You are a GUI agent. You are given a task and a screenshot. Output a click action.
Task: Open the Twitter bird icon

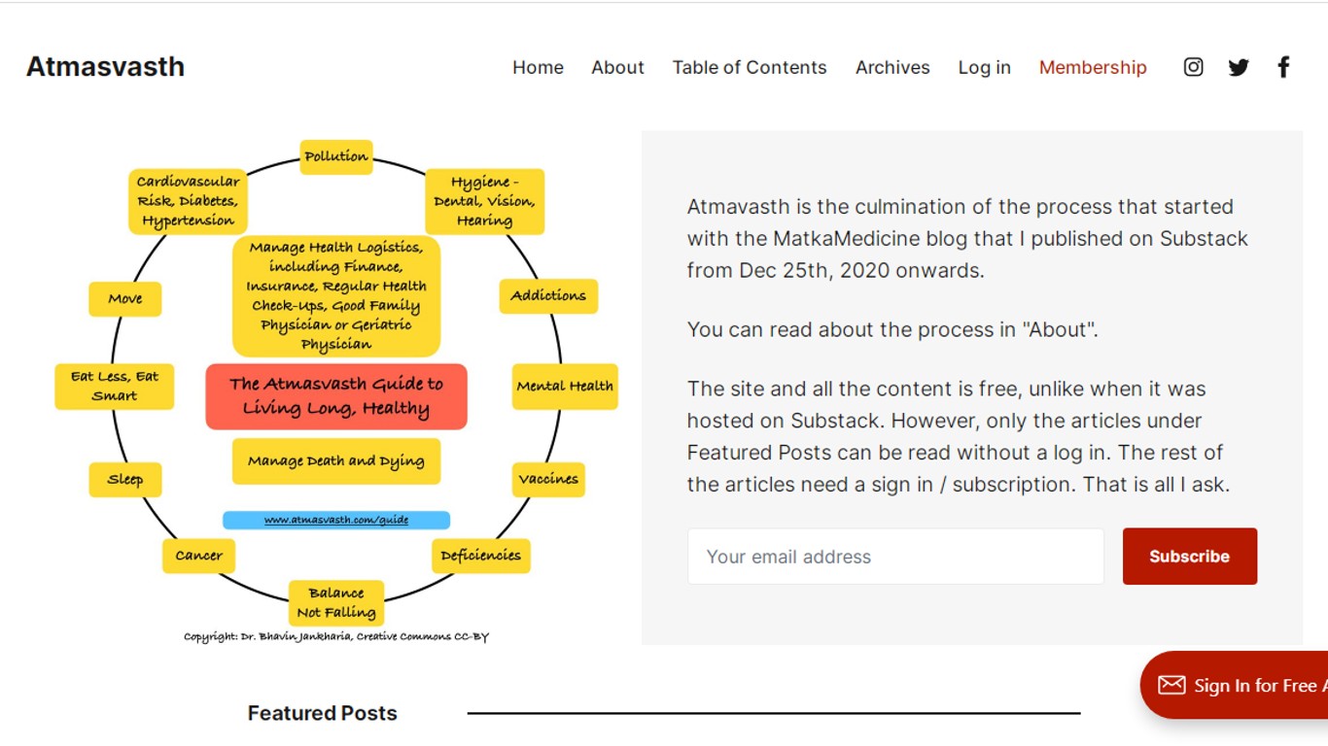[1239, 67]
